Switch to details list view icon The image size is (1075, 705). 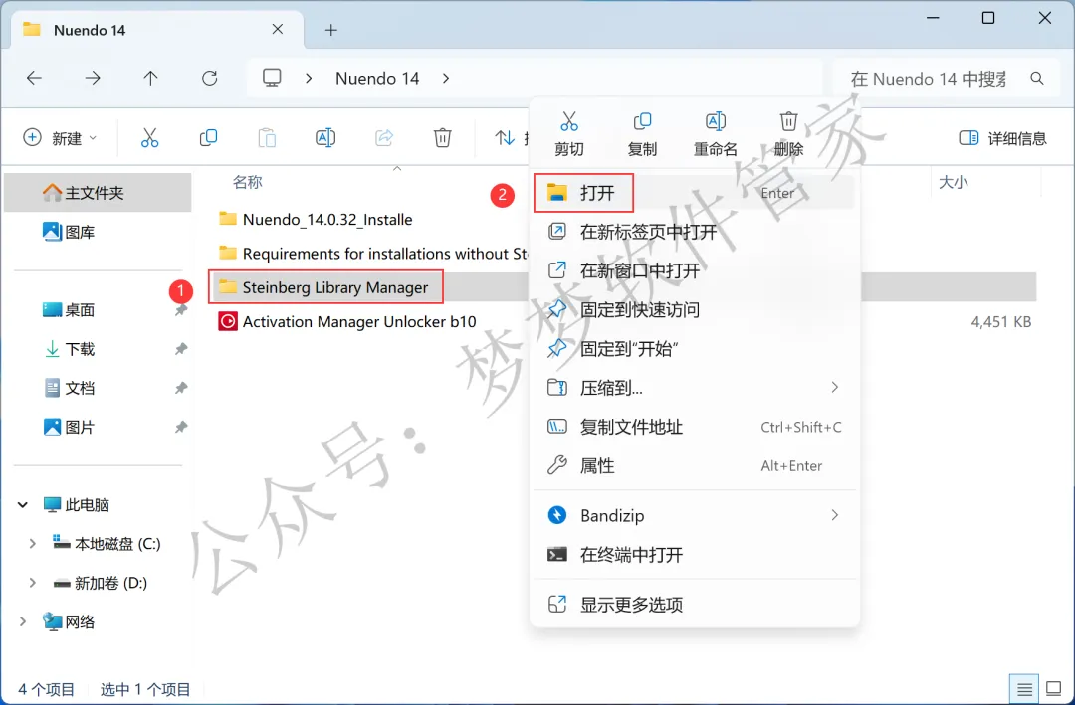(x=1024, y=688)
